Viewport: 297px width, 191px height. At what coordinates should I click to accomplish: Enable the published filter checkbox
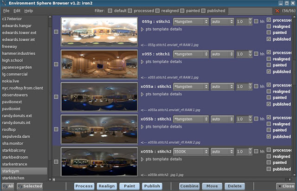coord(203,11)
